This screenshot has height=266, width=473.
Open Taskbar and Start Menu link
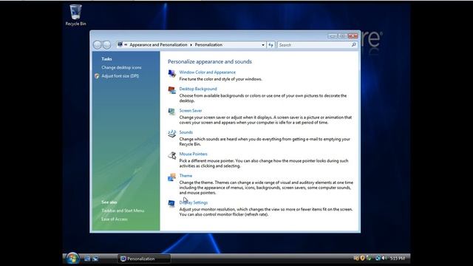pyautogui.click(x=123, y=211)
